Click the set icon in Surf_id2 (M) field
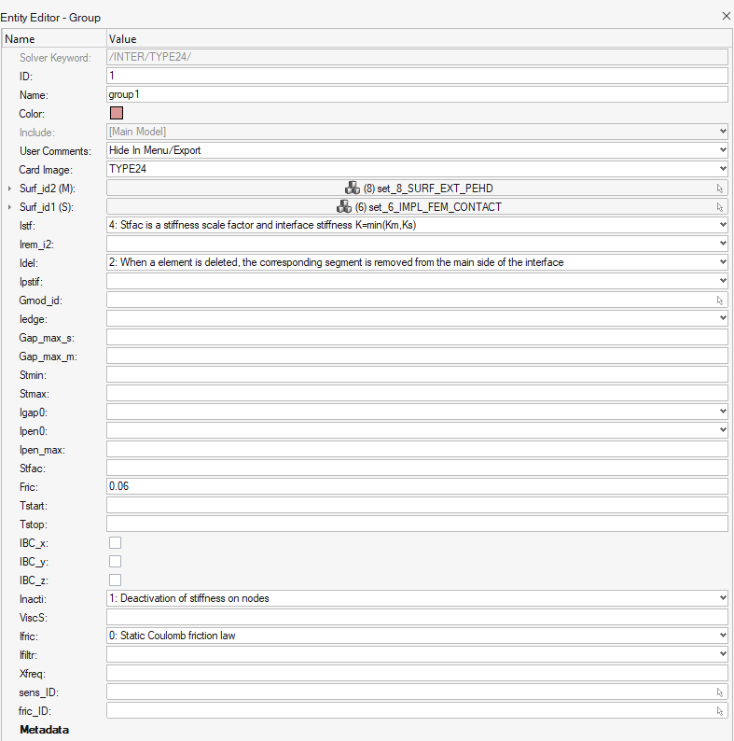This screenshot has height=741, width=734. pyautogui.click(x=353, y=189)
